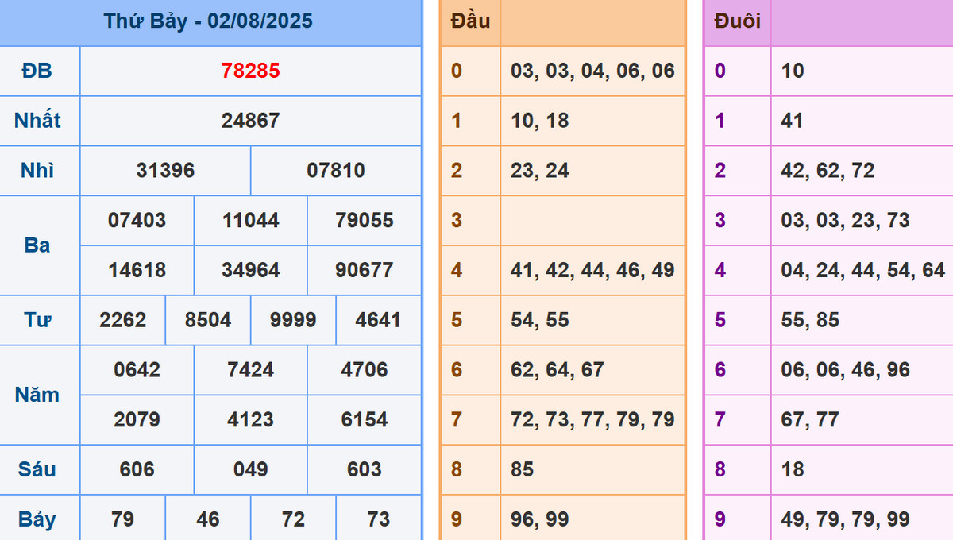Select second prize number 31396
The width and height of the screenshot is (953, 540).
pos(165,171)
